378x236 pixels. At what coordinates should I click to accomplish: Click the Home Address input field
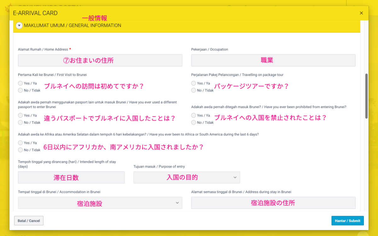coord(100,60)
